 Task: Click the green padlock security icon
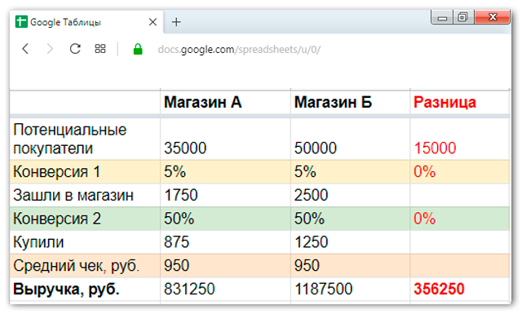tap(138, 49)
